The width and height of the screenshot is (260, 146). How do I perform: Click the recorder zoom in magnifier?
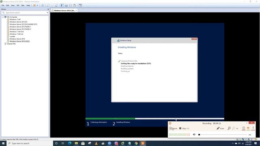click(x=229, y=128)
